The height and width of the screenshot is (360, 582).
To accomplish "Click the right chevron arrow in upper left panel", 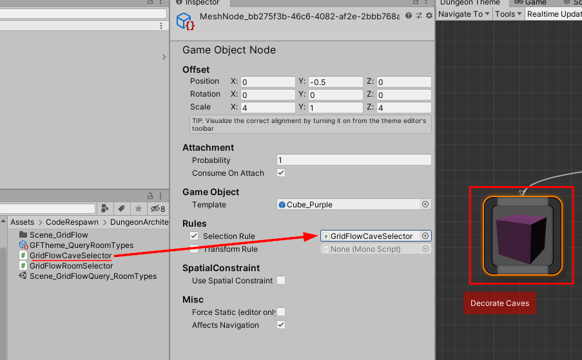I will (164, 57).
